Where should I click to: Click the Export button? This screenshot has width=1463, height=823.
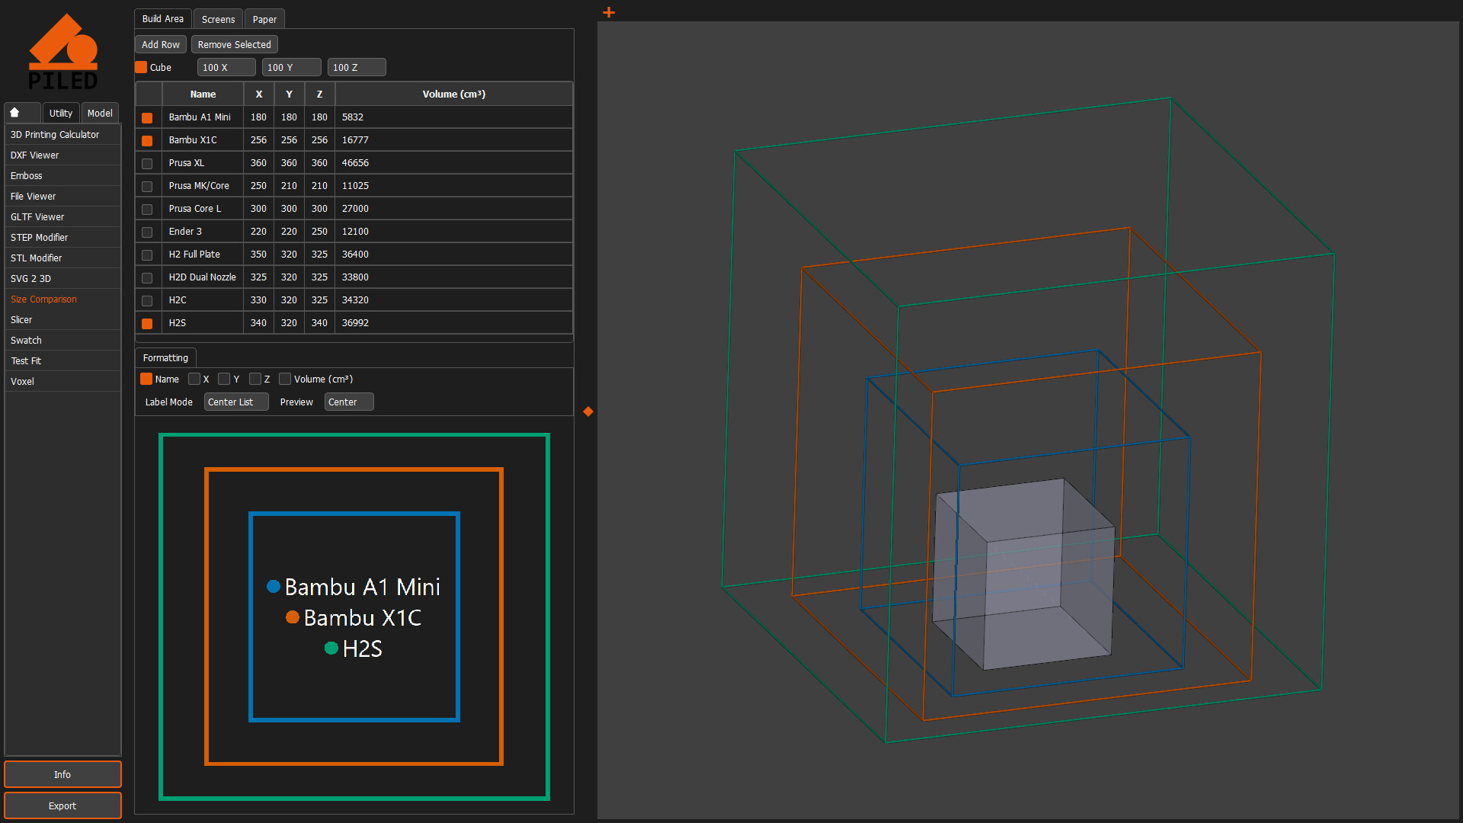pos(62,805)
